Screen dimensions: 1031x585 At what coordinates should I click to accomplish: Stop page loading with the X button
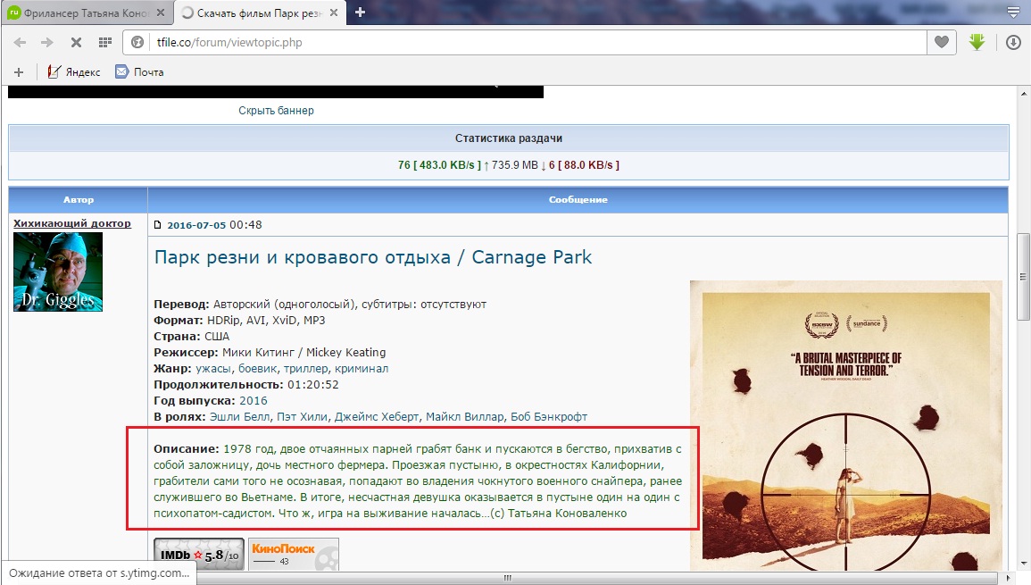pos(76,43)
